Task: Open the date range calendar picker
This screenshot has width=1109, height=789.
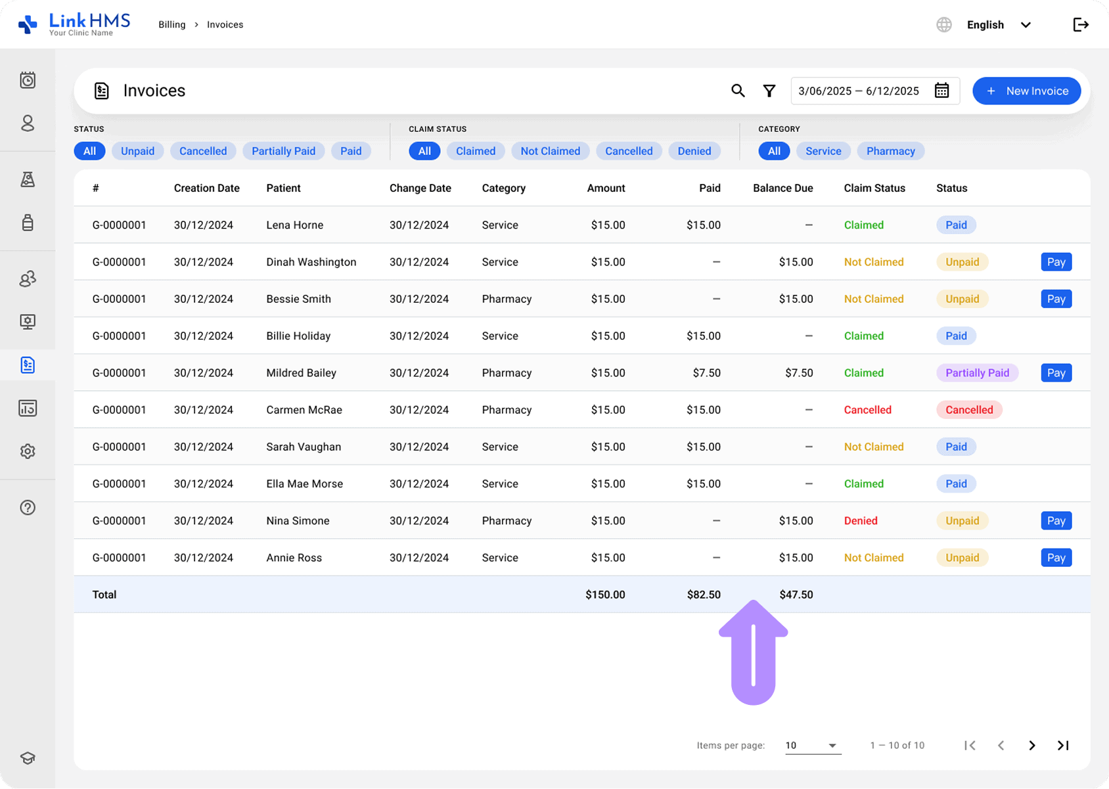Action: 941,91
